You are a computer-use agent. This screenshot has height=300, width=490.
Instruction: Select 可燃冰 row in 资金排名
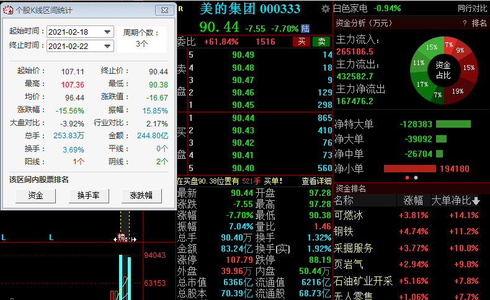pos(411,216)
